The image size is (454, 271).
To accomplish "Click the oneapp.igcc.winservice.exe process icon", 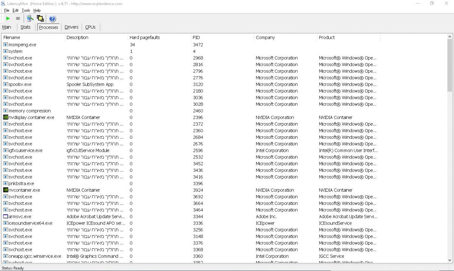I will pyautogui.click(x=5, y=256).
